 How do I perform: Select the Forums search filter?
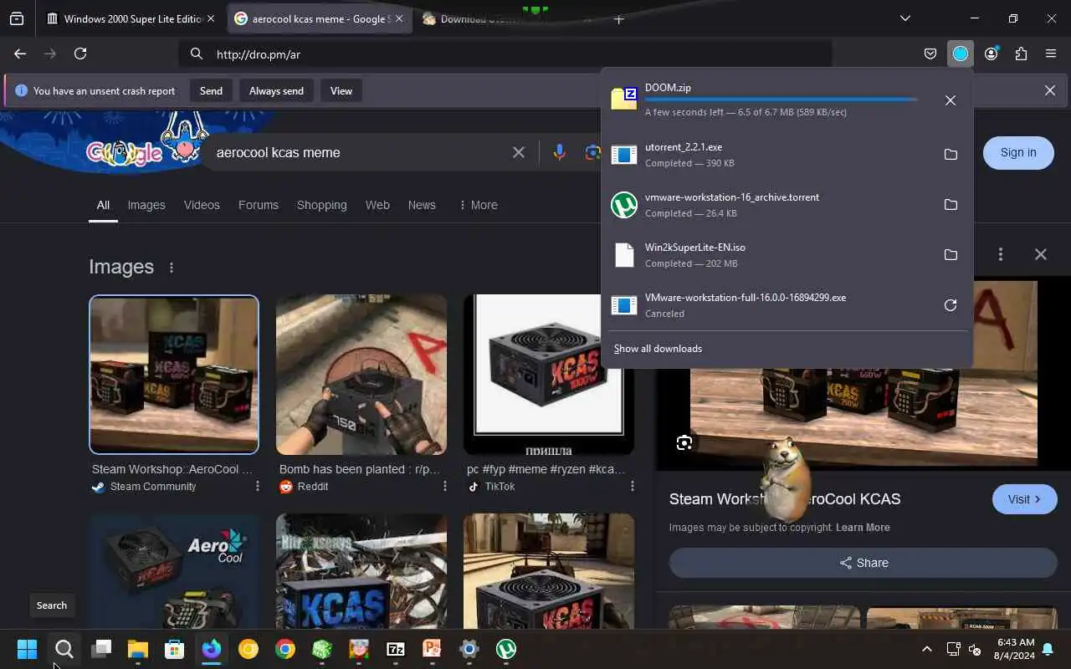[x=259, y=205]
